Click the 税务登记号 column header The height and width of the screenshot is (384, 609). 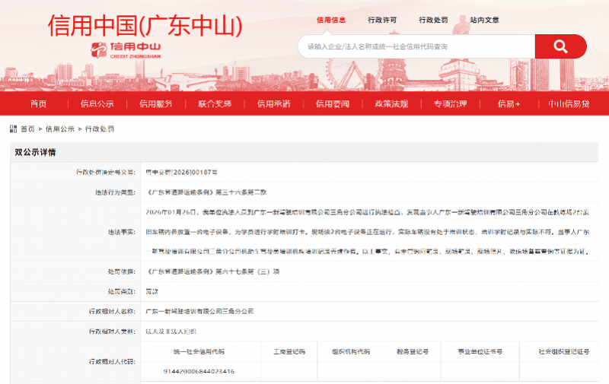pos(413,352)
